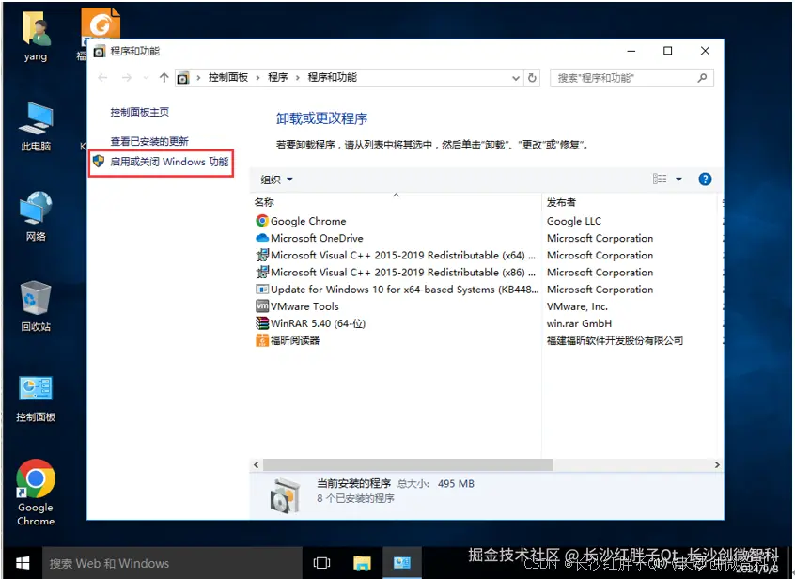795x579 pixels.
Task: Click the icon of Visual C++ Redistributable (x86)
Action: click(262, 273)
